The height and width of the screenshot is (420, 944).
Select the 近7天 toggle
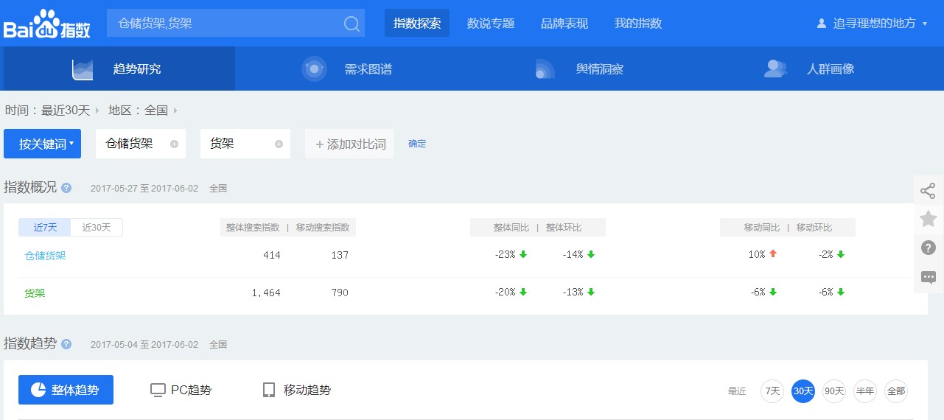[45, 228]
